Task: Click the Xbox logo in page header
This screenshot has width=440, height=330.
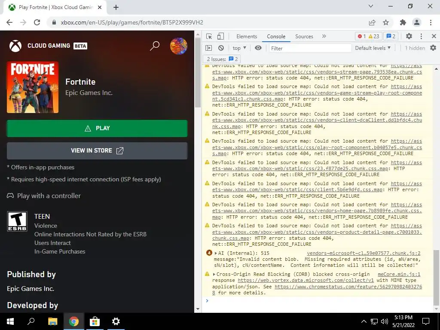Action: pyautogui.click(x=15, y=46)
